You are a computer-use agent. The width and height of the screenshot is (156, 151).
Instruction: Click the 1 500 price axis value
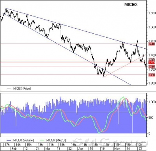152,27
